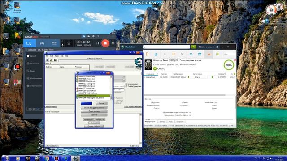Click the MediaGet sign-in account link
The image size is (287, 161).
click(206, 47)
